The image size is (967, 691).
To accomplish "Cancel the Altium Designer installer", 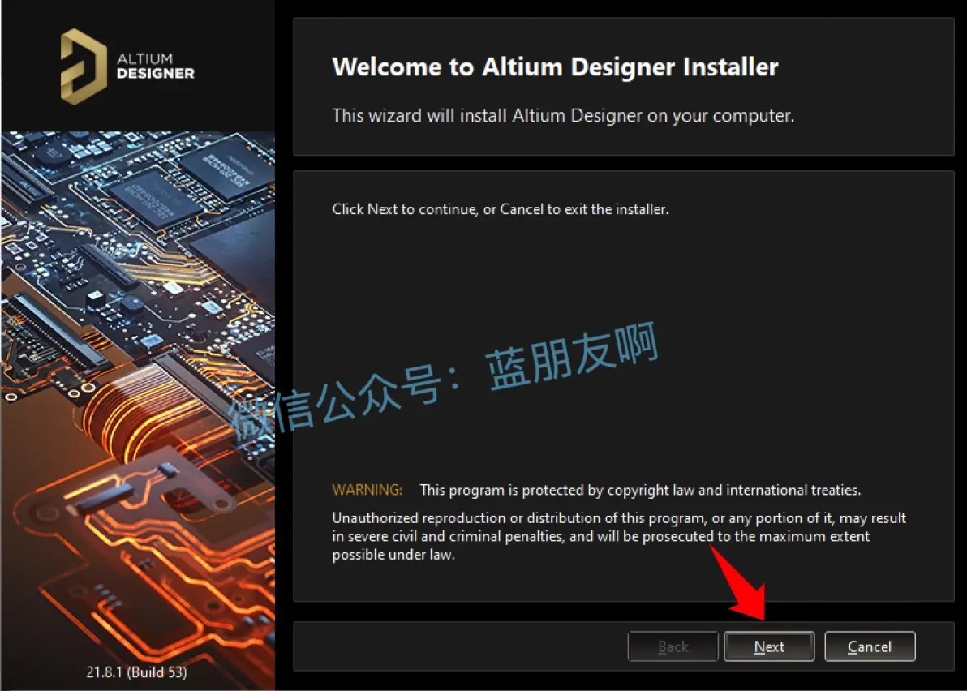I will (870, 646).
